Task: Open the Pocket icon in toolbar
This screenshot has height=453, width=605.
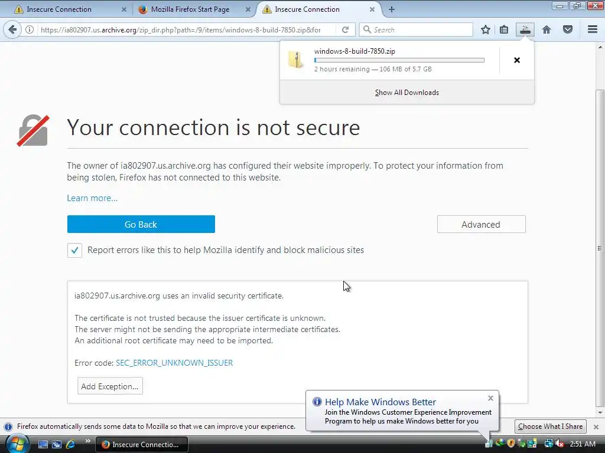Action: [x=568, y=29]
